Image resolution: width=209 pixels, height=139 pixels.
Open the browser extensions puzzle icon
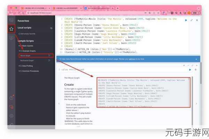(x=180, y=13)
